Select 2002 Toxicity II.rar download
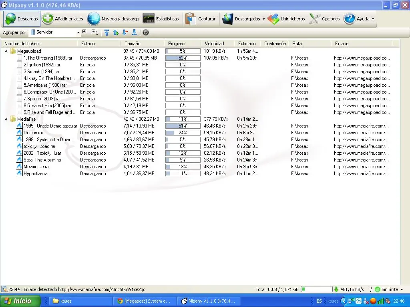The width and height of the screenshot is (410, 307). click(x=42, y=153)
